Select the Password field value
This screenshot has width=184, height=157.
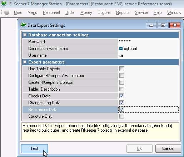[x=148, y=42]
